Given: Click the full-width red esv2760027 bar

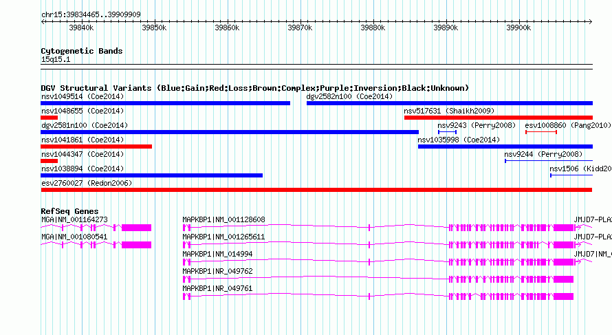Looking at the screenshot, I should pos(316,190).
